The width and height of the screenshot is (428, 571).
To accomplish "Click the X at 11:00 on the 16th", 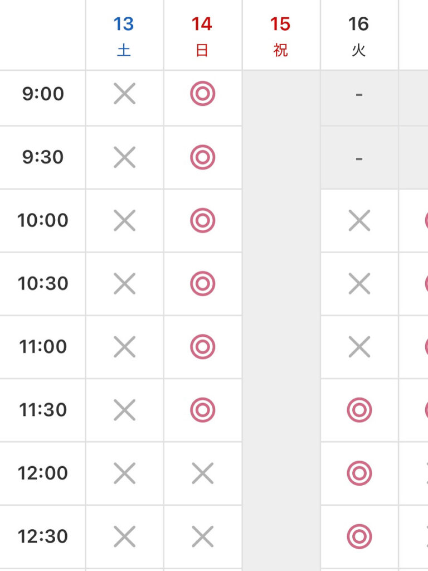I will tap(359, 347).
